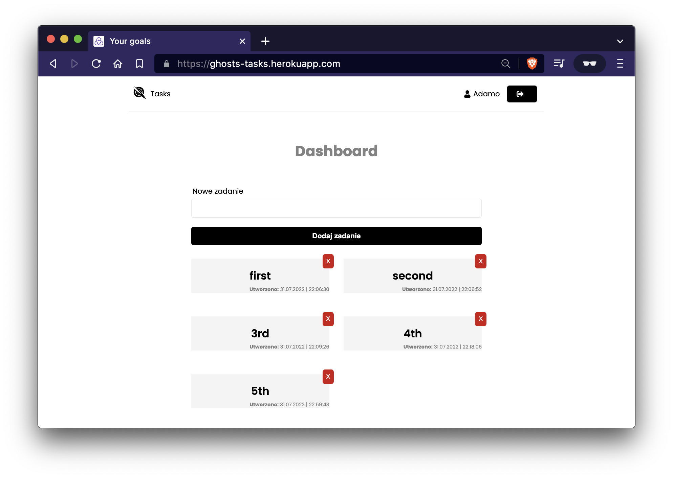This screenshot has height=478, width=673.
Task: Delete the 5th task card
Action: pyautogui.click(x=328, y=377)
